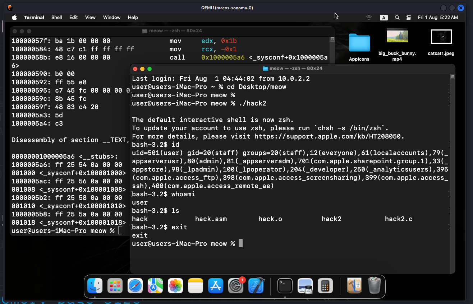
Task: Open the Edit menu
Action: point(74,17)
